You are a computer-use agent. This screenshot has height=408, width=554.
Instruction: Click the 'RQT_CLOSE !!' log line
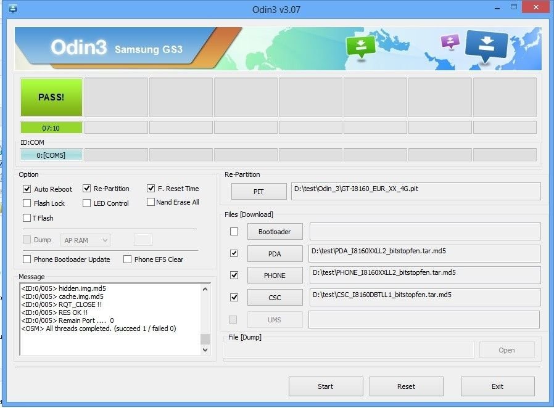(x=62, y=304)
